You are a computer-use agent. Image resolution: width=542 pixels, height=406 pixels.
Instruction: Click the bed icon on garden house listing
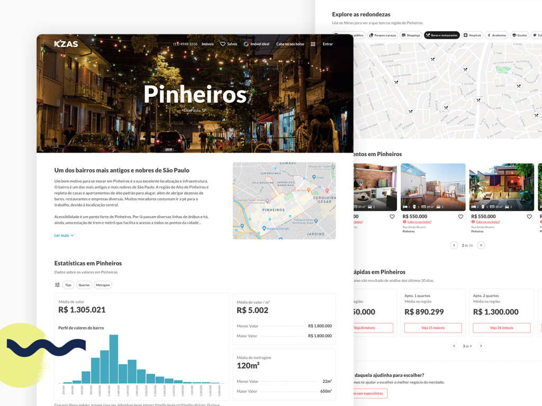(x=473, y=207)
